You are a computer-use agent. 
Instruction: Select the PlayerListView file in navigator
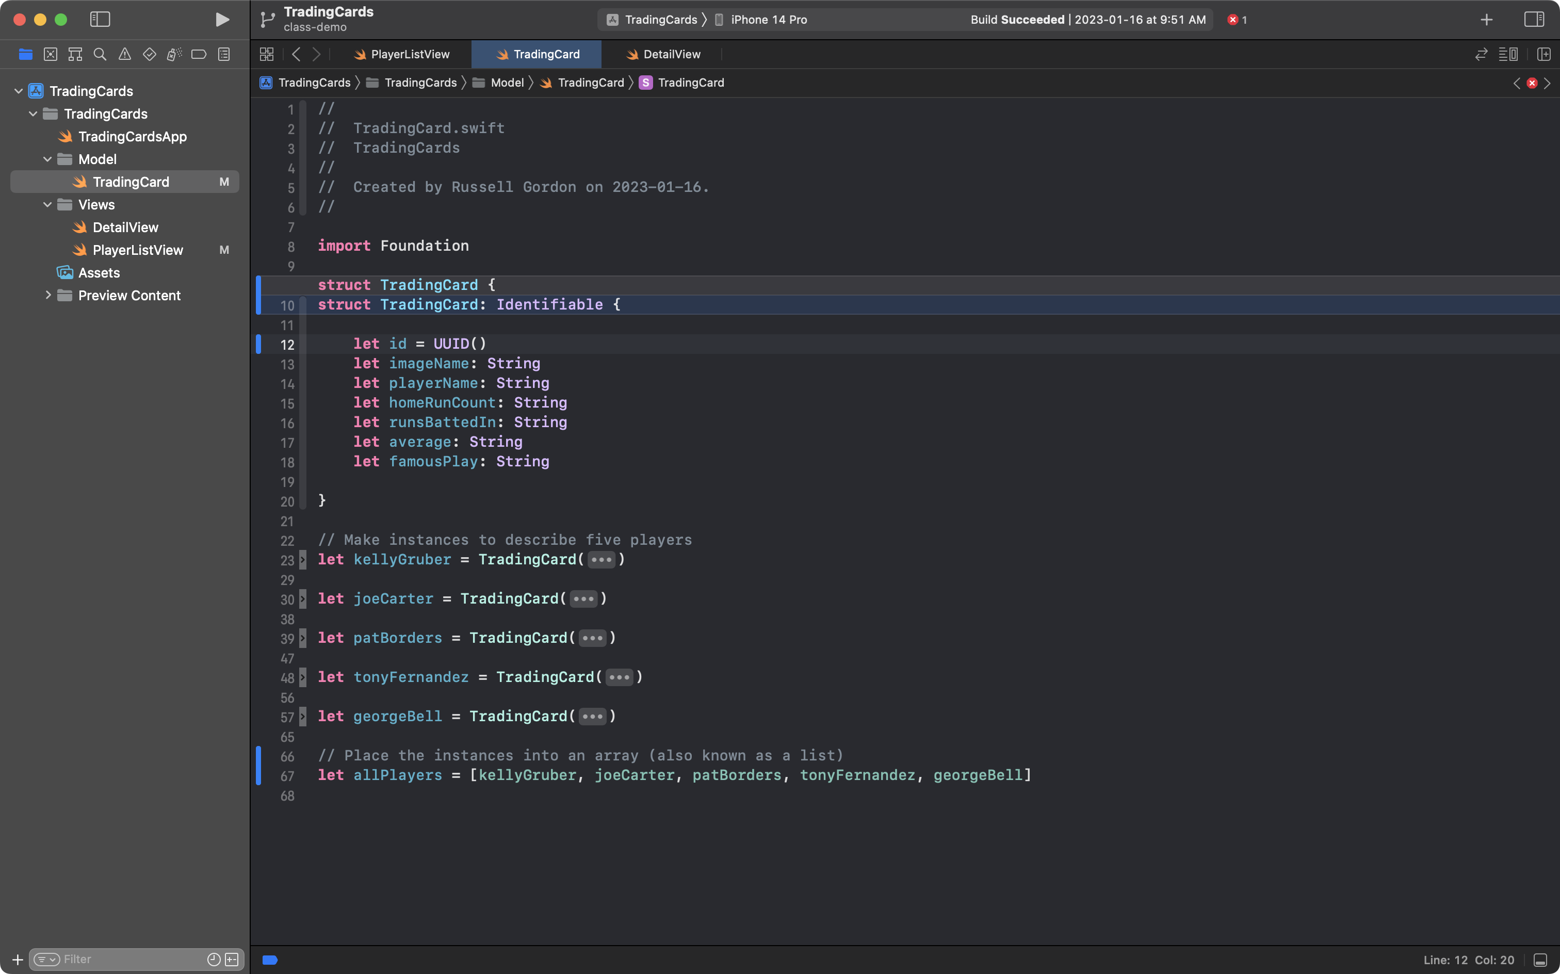pos(138,249)
